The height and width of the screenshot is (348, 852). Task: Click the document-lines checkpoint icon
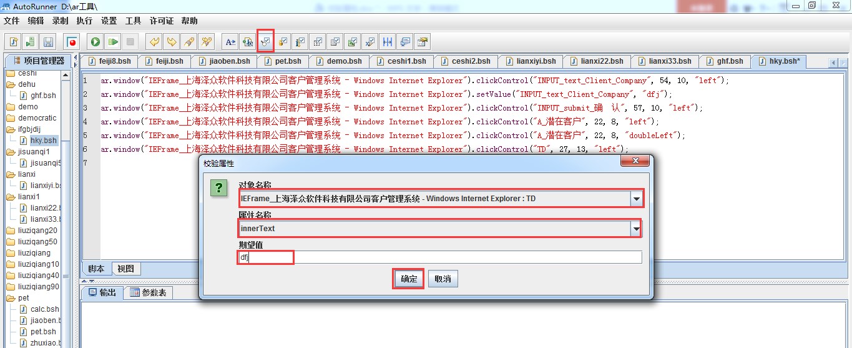[335, 42]
